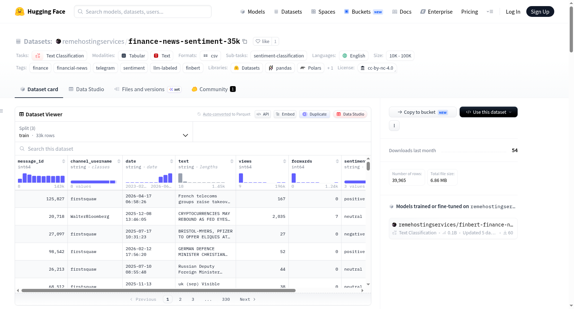Click the xet storage badge

(175, 89)
